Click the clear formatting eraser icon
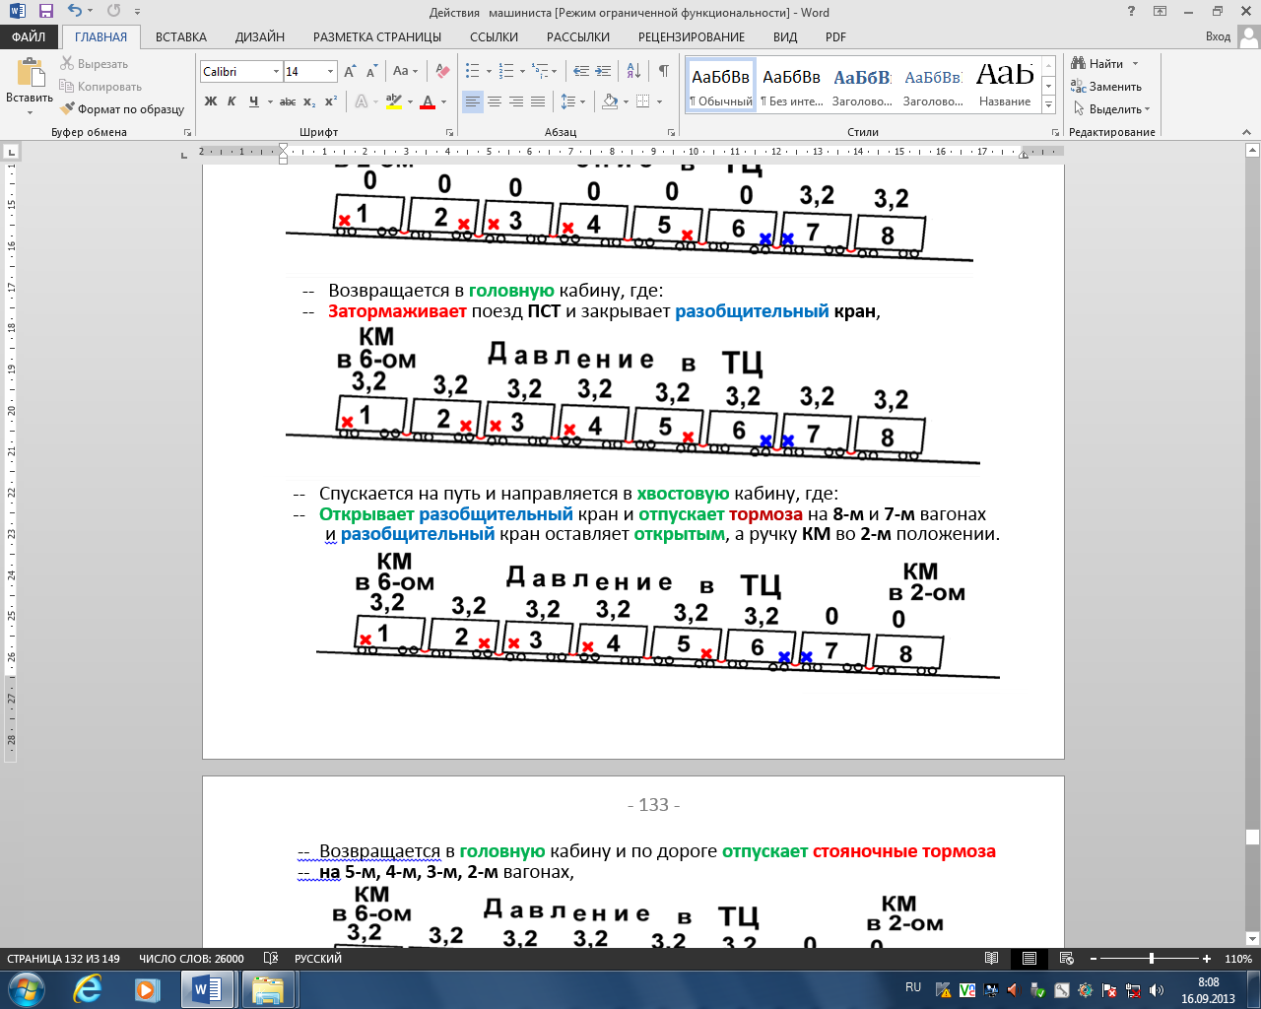This screenshot has width=1261, height=1009. click(x=442, y=71)
